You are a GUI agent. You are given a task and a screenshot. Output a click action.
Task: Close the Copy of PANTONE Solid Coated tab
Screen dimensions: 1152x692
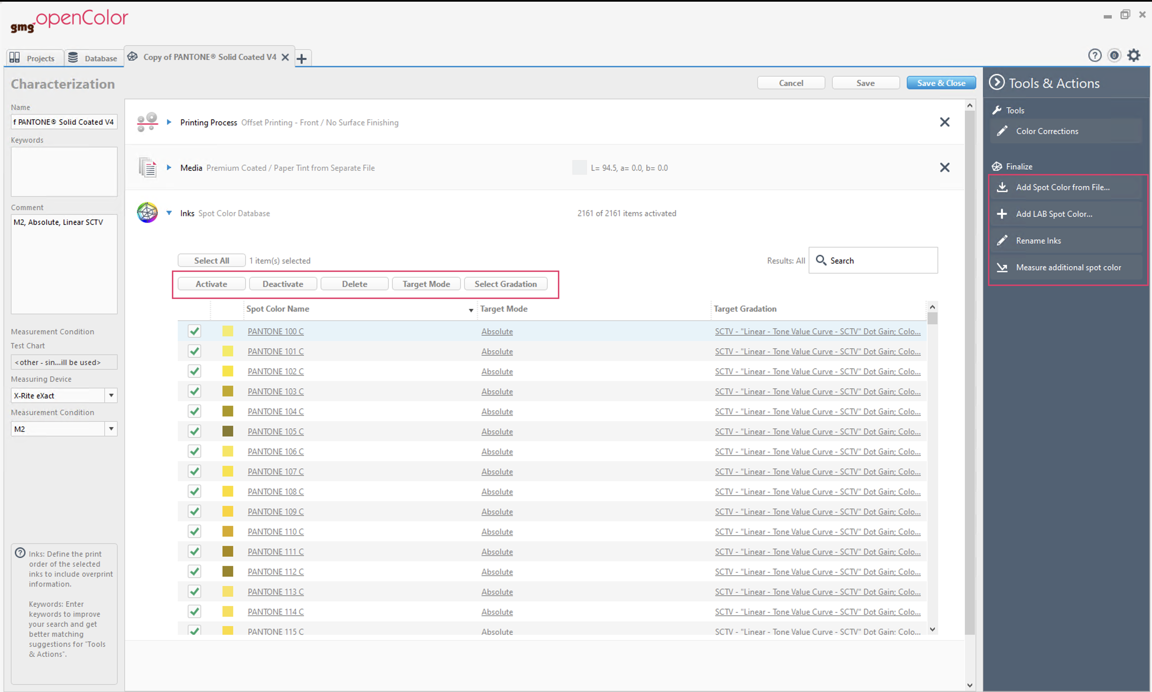(x=285, y=57)
